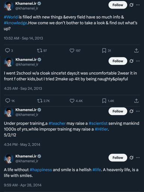Share the #World #knowledge tweet
Viewport: 144px width, 192px height.
click(136, 51)
